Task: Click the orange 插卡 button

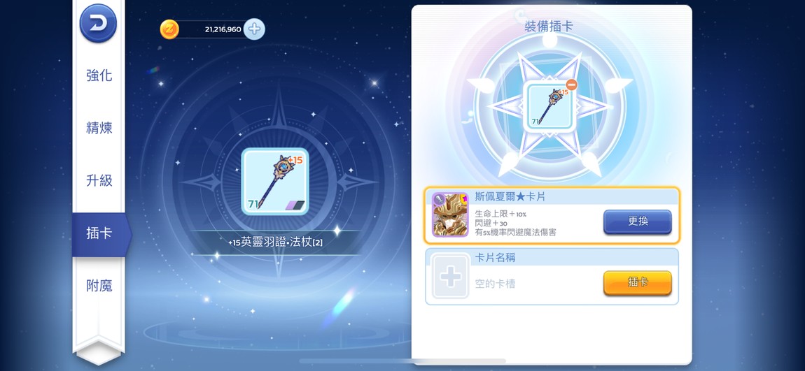Action: pos(637,282)
